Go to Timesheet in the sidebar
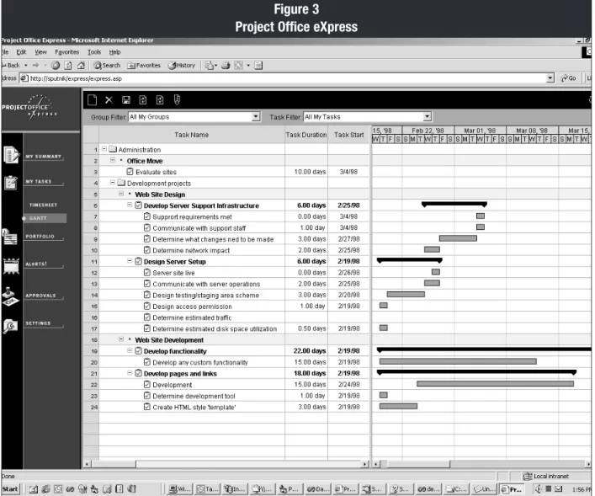This screenshot has width=595, height=496. 43,205
